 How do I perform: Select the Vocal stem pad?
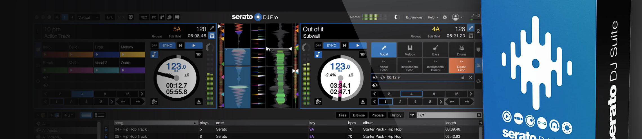(384, 50)
